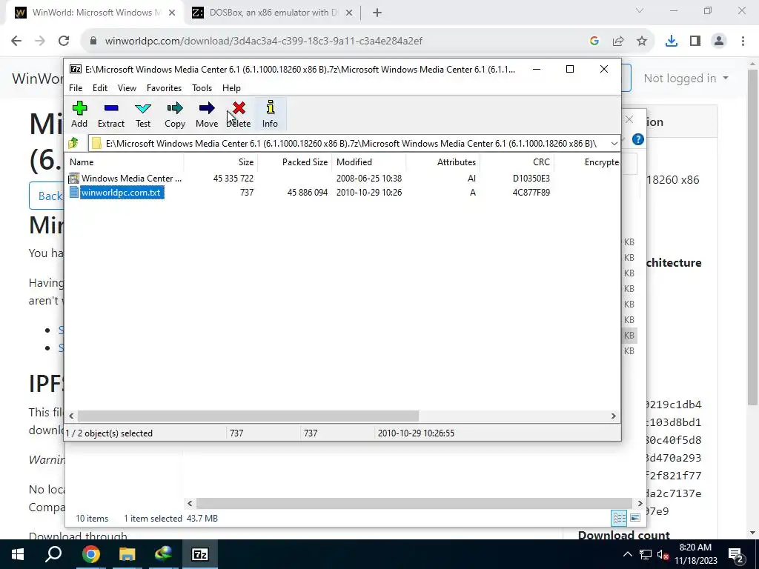
Task: Open Chrome tab search chevron
Action: (640, 10)
